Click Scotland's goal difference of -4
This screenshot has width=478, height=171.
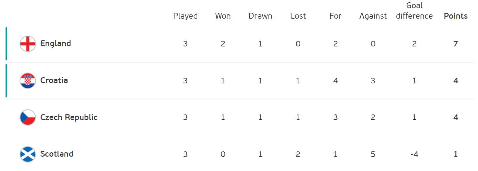click(414, 154)
